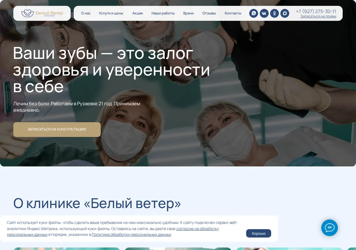356x250 pixels.
Task: Click the Записаться на прием link
Action: pyautogui.click(x=318, y=16)
